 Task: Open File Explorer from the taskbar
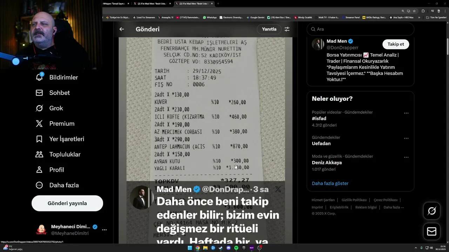click(x=205, y=248)
